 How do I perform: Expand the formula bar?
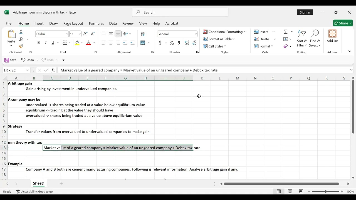(x=351, y=70)
